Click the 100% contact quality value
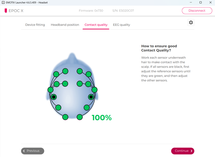 coord(102,118)
